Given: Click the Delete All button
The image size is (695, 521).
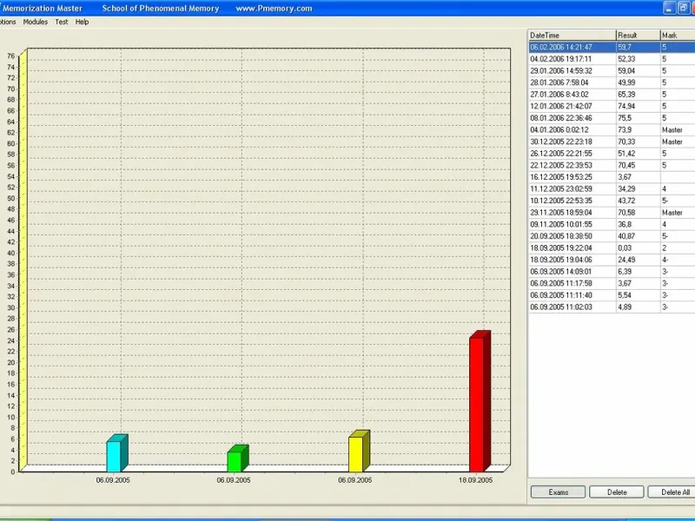Looking at the screenshot, I should pos(672,492).
